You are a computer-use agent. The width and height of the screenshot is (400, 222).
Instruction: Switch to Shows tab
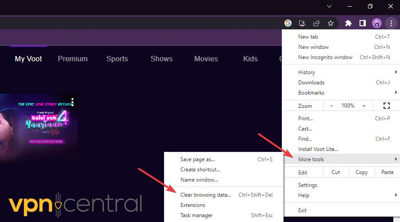tap(161, 59)
